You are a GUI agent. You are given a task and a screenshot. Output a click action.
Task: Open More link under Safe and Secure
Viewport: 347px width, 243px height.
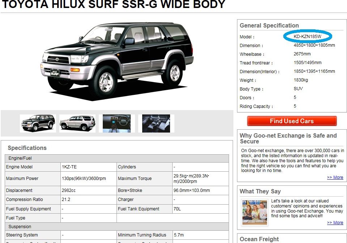point(335,177)
